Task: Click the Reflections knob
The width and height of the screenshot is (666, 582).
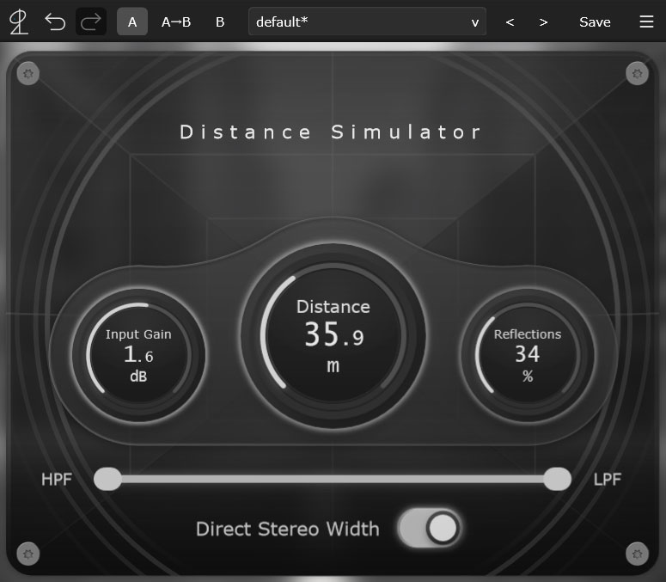Action: [528, 355]
